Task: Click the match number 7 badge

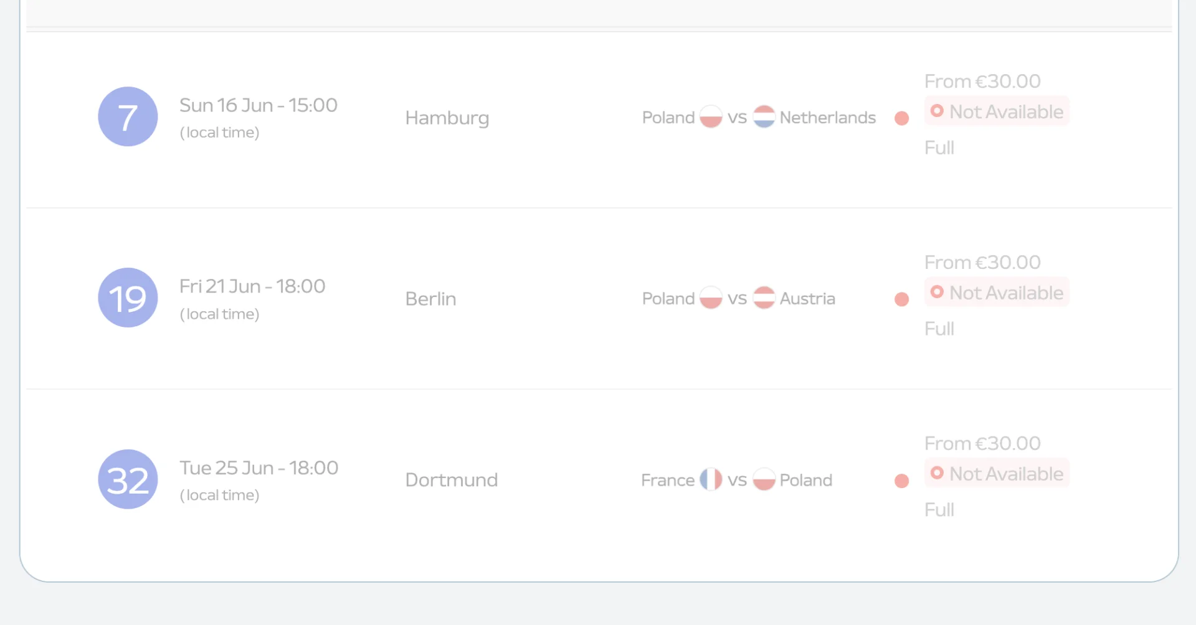Action: (128, 116)
